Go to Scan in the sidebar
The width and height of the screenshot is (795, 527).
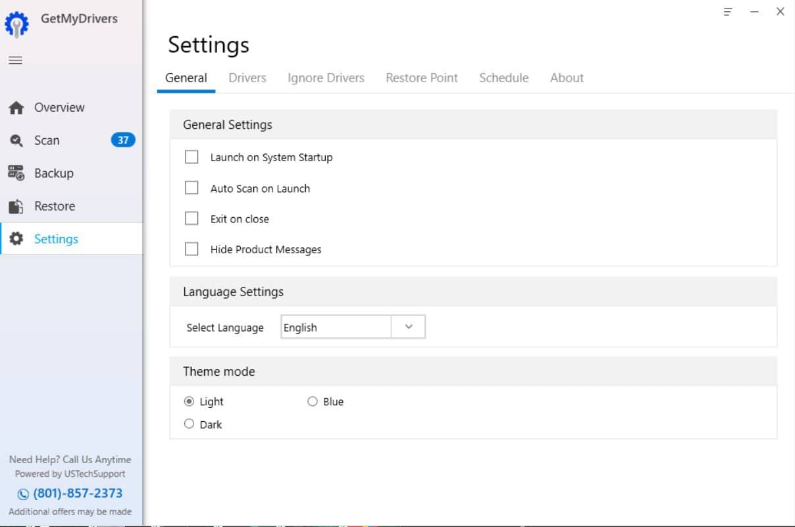click(x=72, y=140)
